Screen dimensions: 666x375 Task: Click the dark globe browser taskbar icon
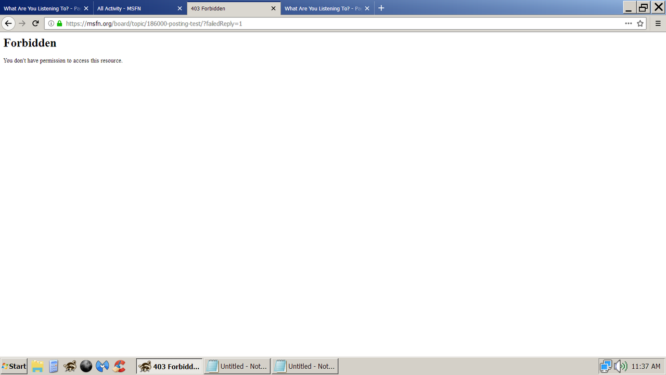[x=86, y=366]
